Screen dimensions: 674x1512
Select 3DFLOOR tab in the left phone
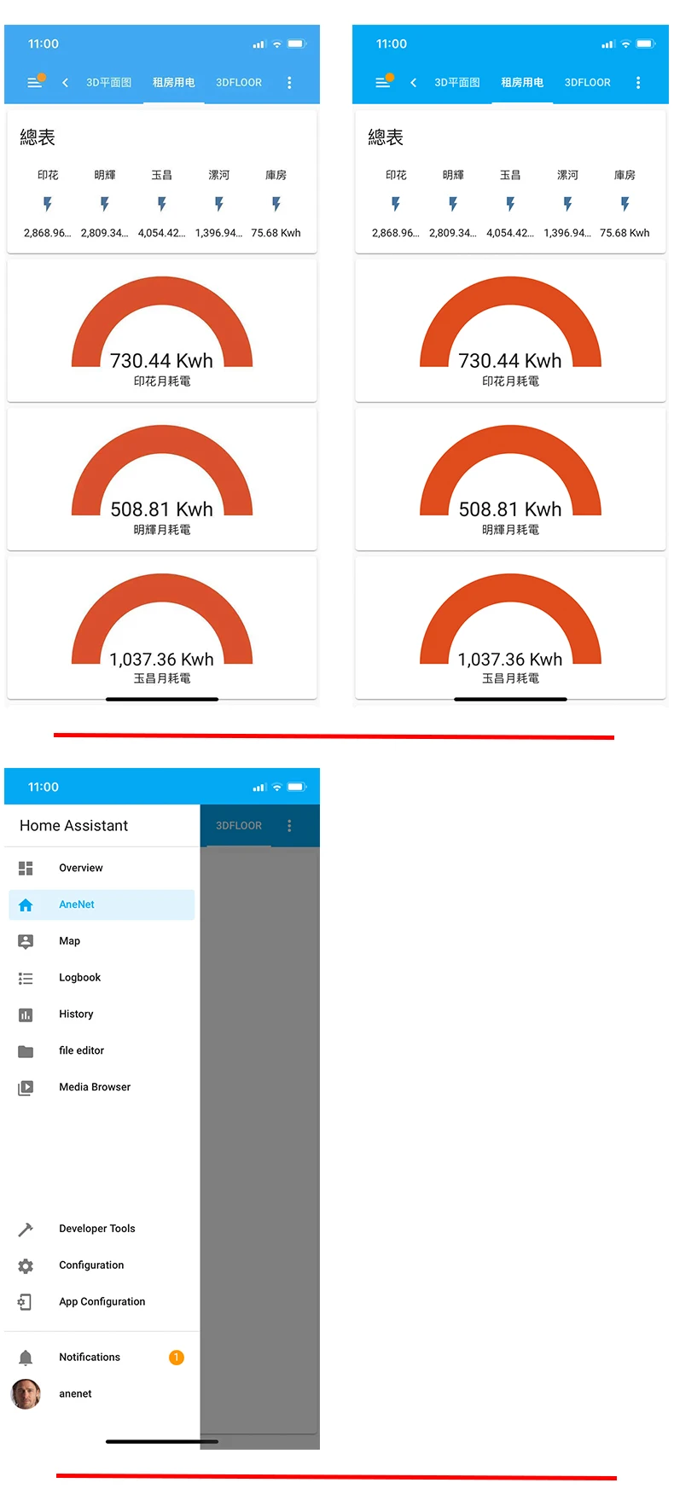[239, 83]
